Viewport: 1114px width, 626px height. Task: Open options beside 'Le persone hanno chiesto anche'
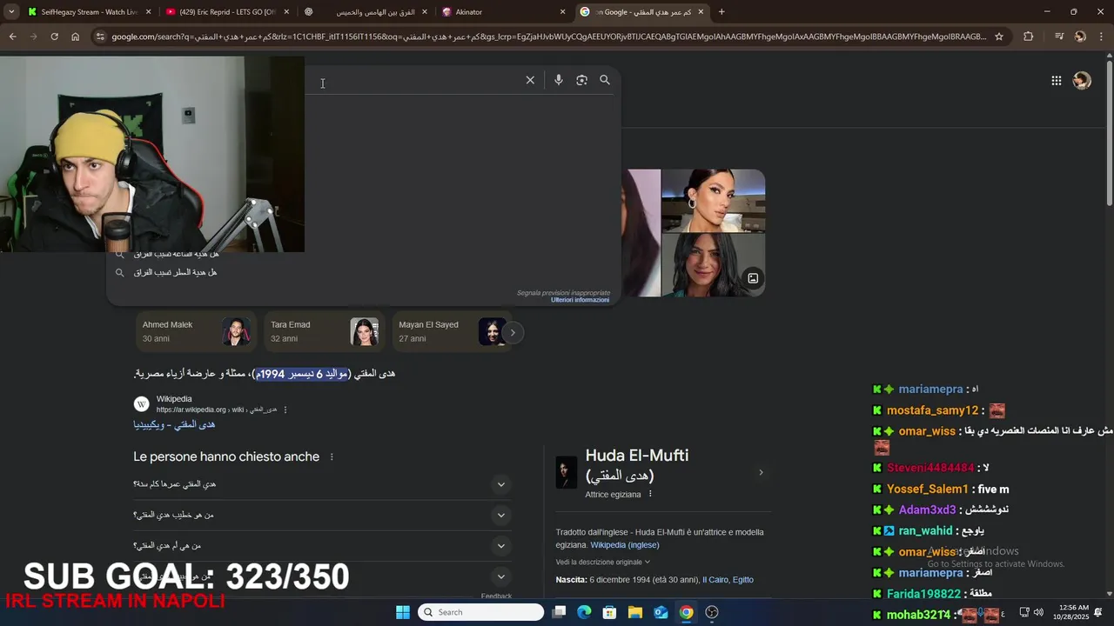coord(332,457)
